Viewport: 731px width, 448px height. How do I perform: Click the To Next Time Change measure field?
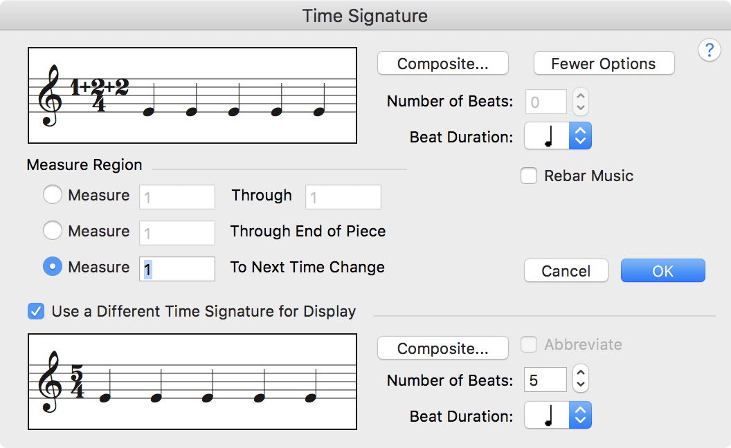pyautogui.click(x=177, y=268)
